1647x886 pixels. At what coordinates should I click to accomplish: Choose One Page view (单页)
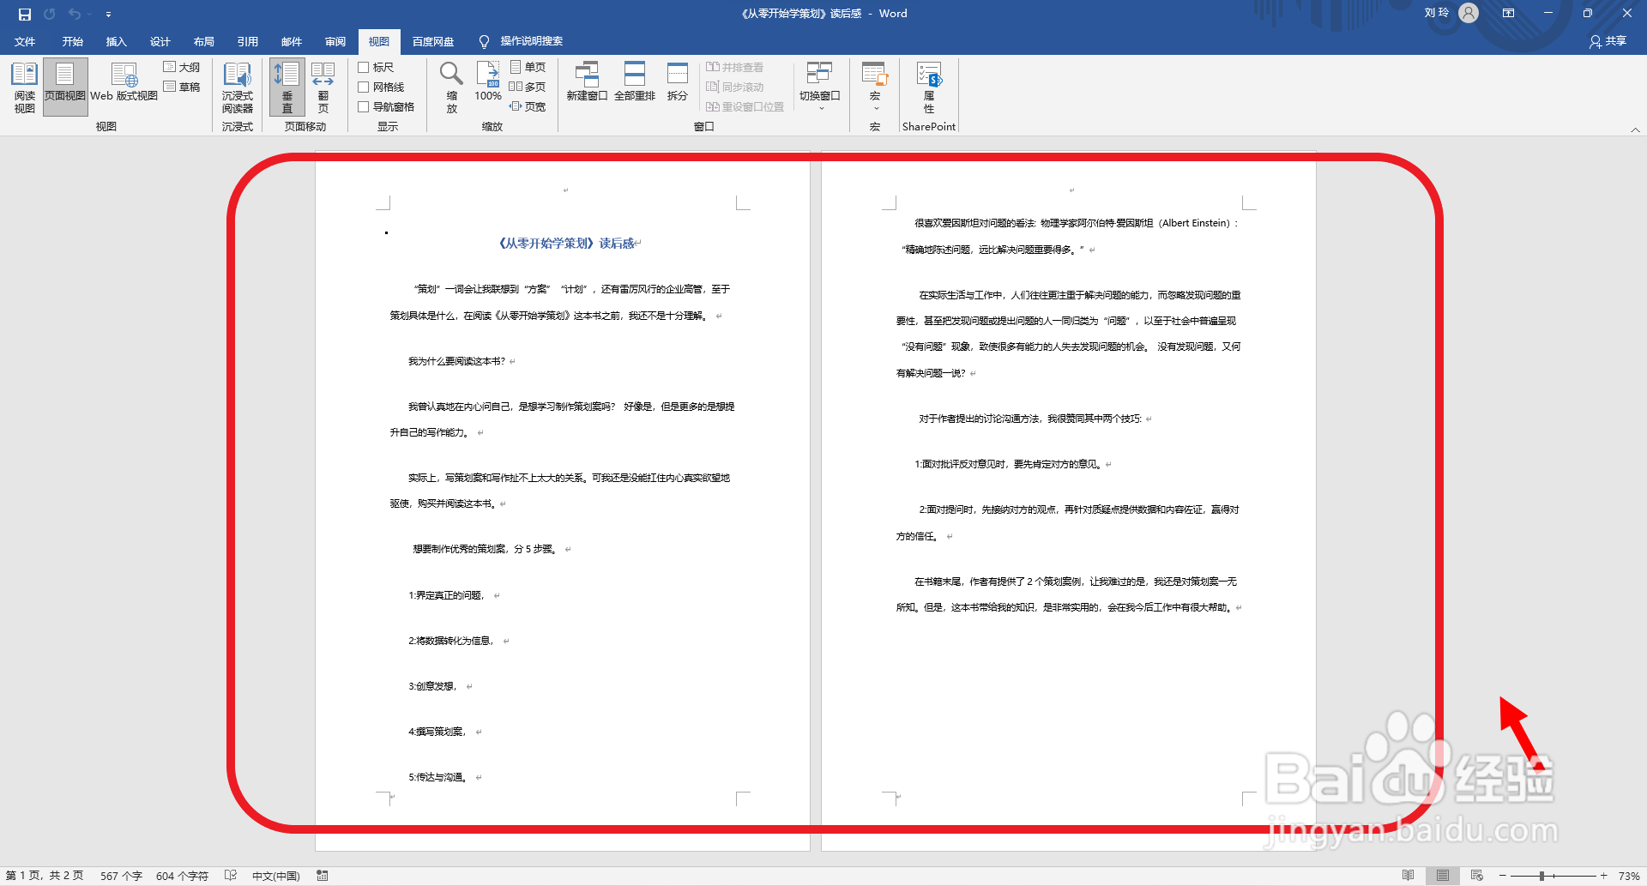[528, 67]
